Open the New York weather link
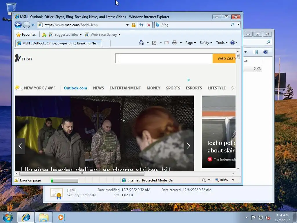Screen dimensions: 297x223 click(35, 88)
